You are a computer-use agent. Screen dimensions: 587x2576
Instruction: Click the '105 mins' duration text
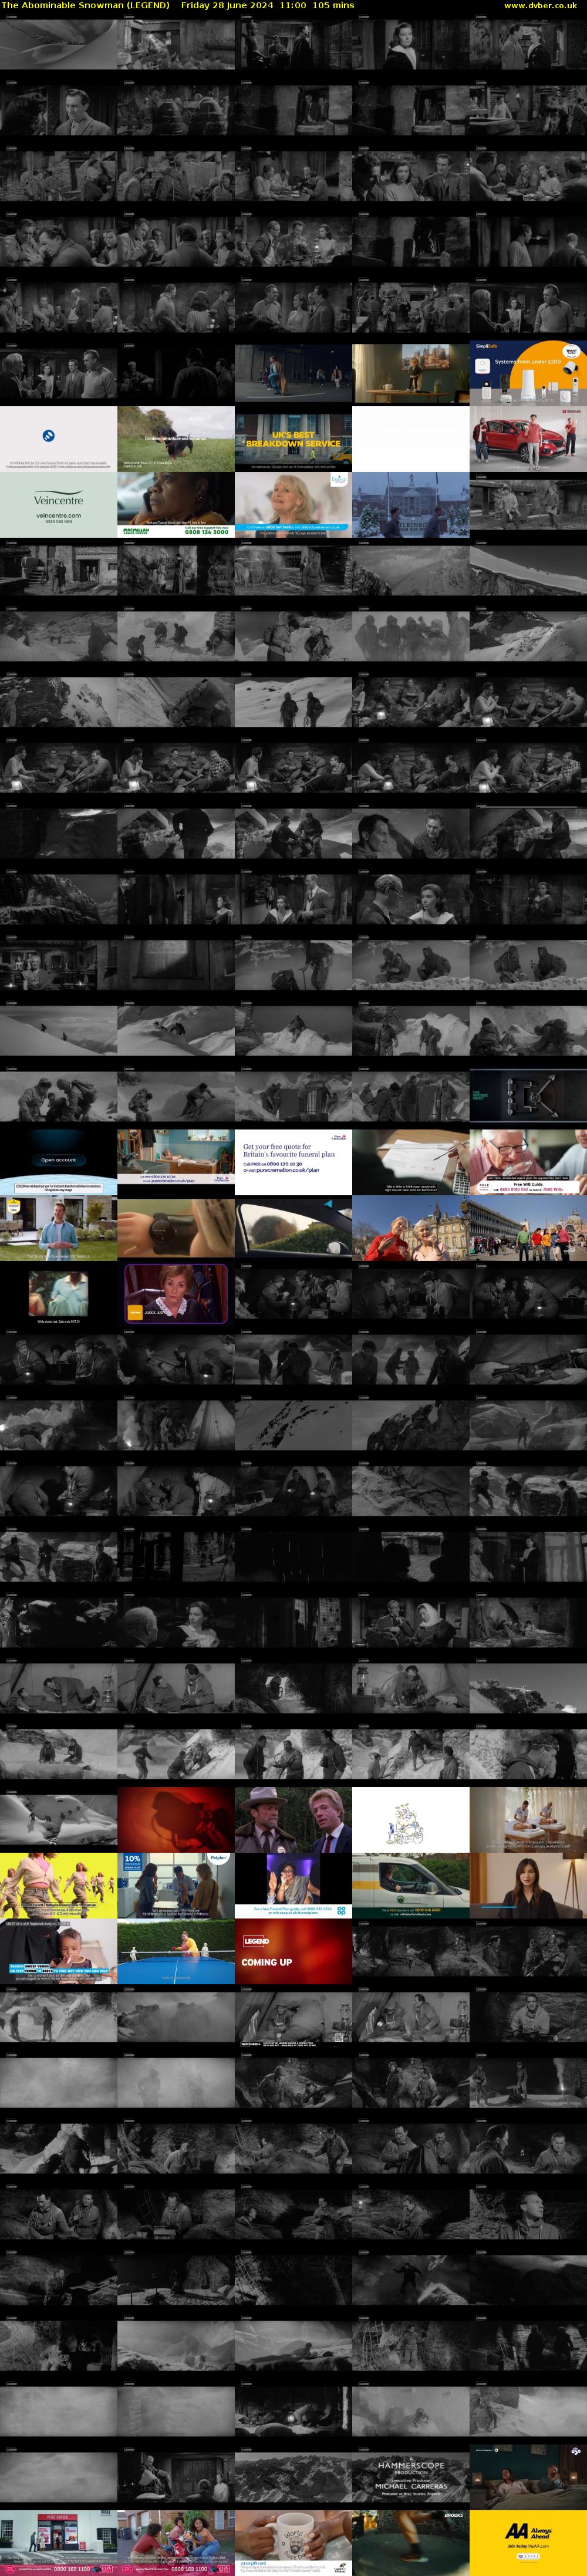[333, 5]
